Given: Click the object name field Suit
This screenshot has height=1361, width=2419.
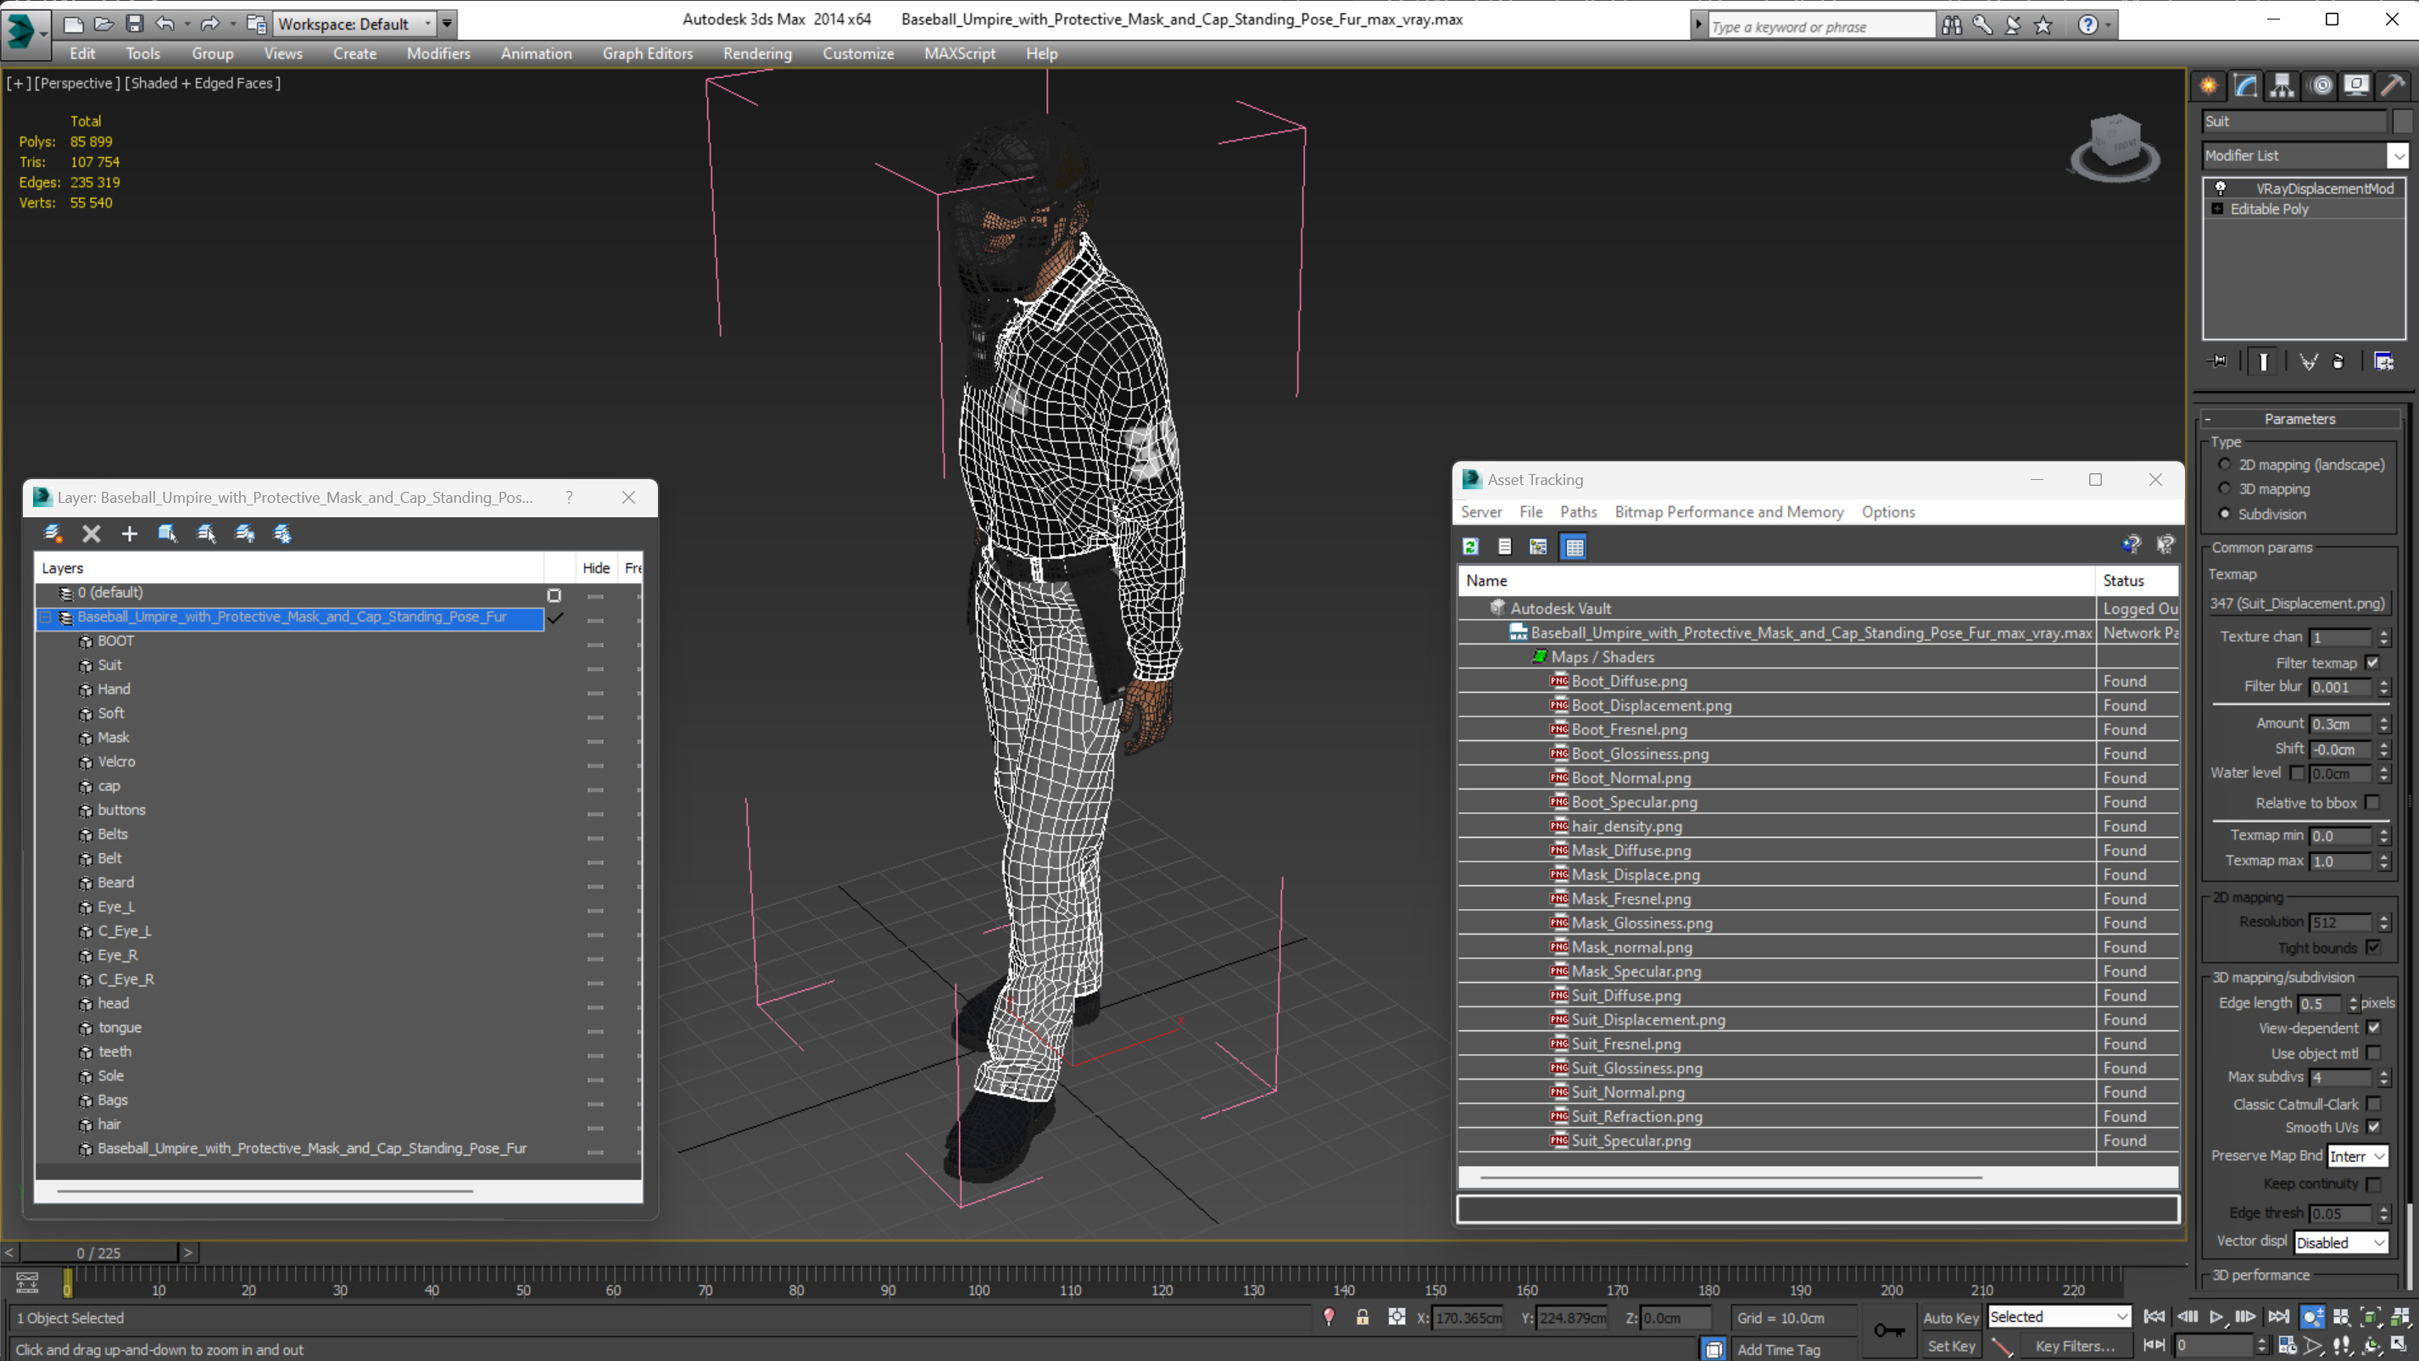Looking at the screenshot, I should click(x=2294, y=120).
